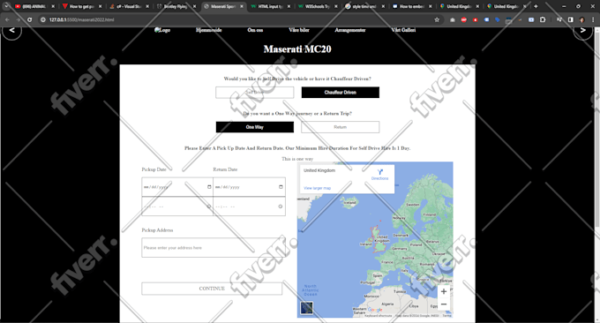Switch to the Bentley Flying tab
This screenshot has width=600, height=323.
tap(176, 6)
